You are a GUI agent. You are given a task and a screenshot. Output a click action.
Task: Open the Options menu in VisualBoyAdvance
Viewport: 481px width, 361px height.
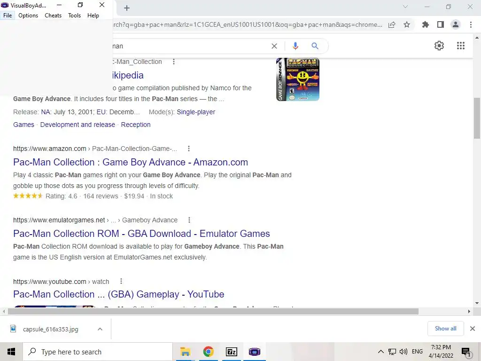[28, 16]
